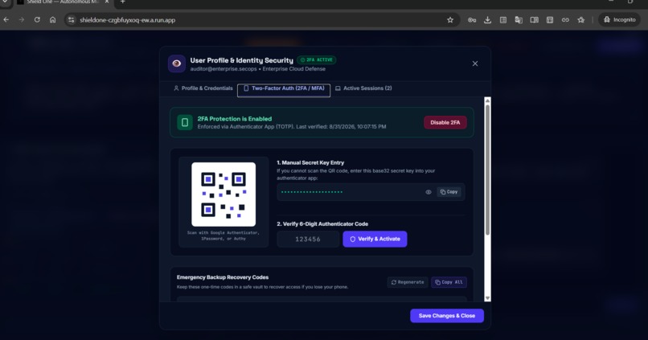Click 'Emergency Backup Recovery Codes' heading
This screenshot has height=340, width=648.
[223, 277]
